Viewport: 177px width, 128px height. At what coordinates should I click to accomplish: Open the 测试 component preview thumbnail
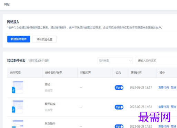tap(18, 87)
